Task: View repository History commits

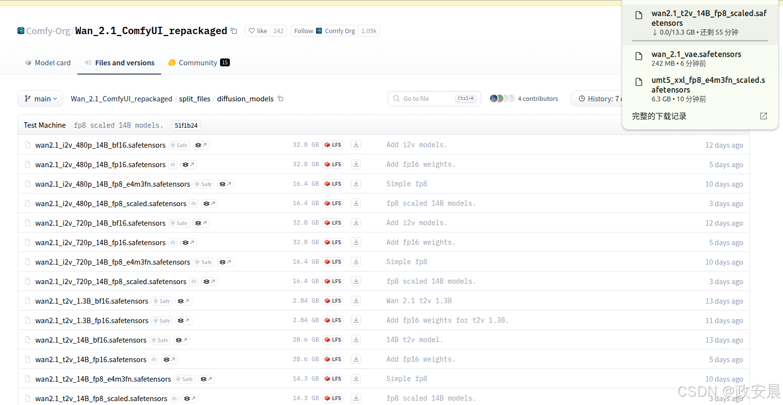Action: click(600, 98)
